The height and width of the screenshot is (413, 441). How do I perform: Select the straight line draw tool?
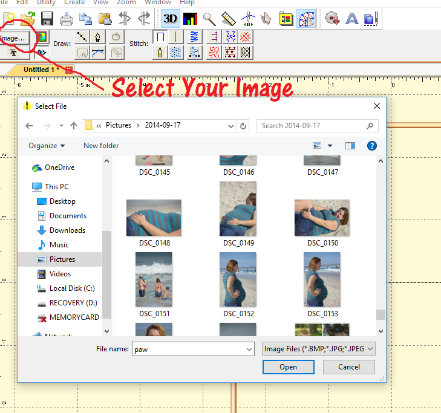(x=82, y=37)
